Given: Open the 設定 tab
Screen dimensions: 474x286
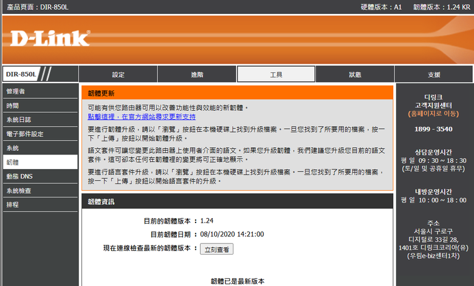Looking at the screenshot, I should tap(118, 74).
